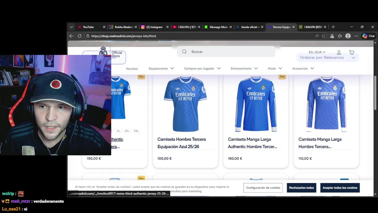
Task: Open the short-sleeve blue third jersey image
Action: tap(185, 104)
